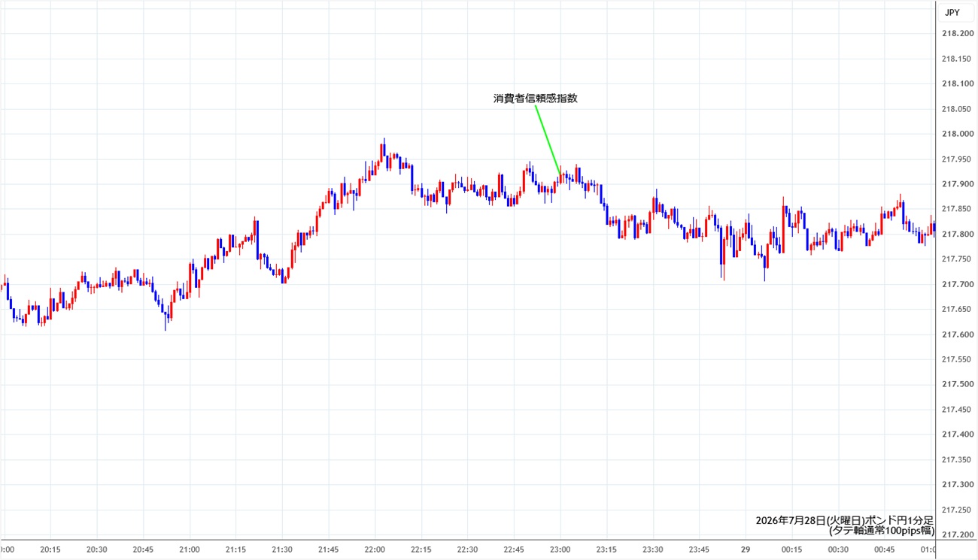The image size is (978, 560).
Task: Click the 23:30 time axis label
Action: coord(652,549)
